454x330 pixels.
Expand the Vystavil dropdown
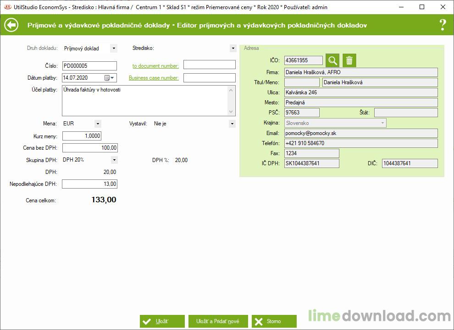coord(232,124)
